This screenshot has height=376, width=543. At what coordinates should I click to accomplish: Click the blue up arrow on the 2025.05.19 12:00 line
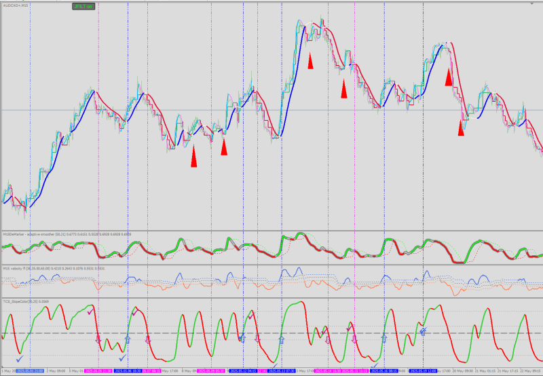(x=422, y=333)
